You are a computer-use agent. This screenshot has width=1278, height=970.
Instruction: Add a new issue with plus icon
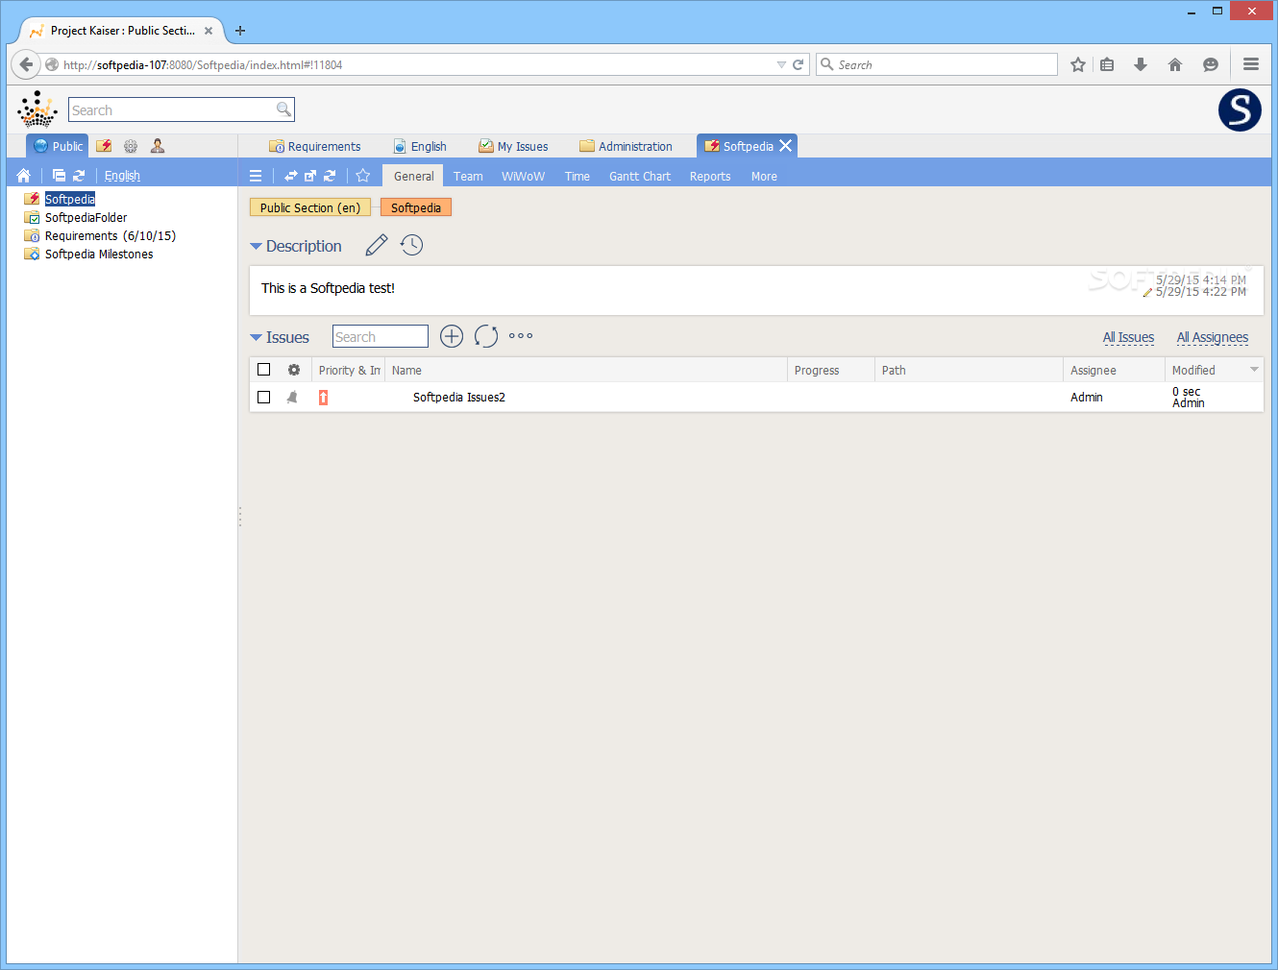point(452,336)
